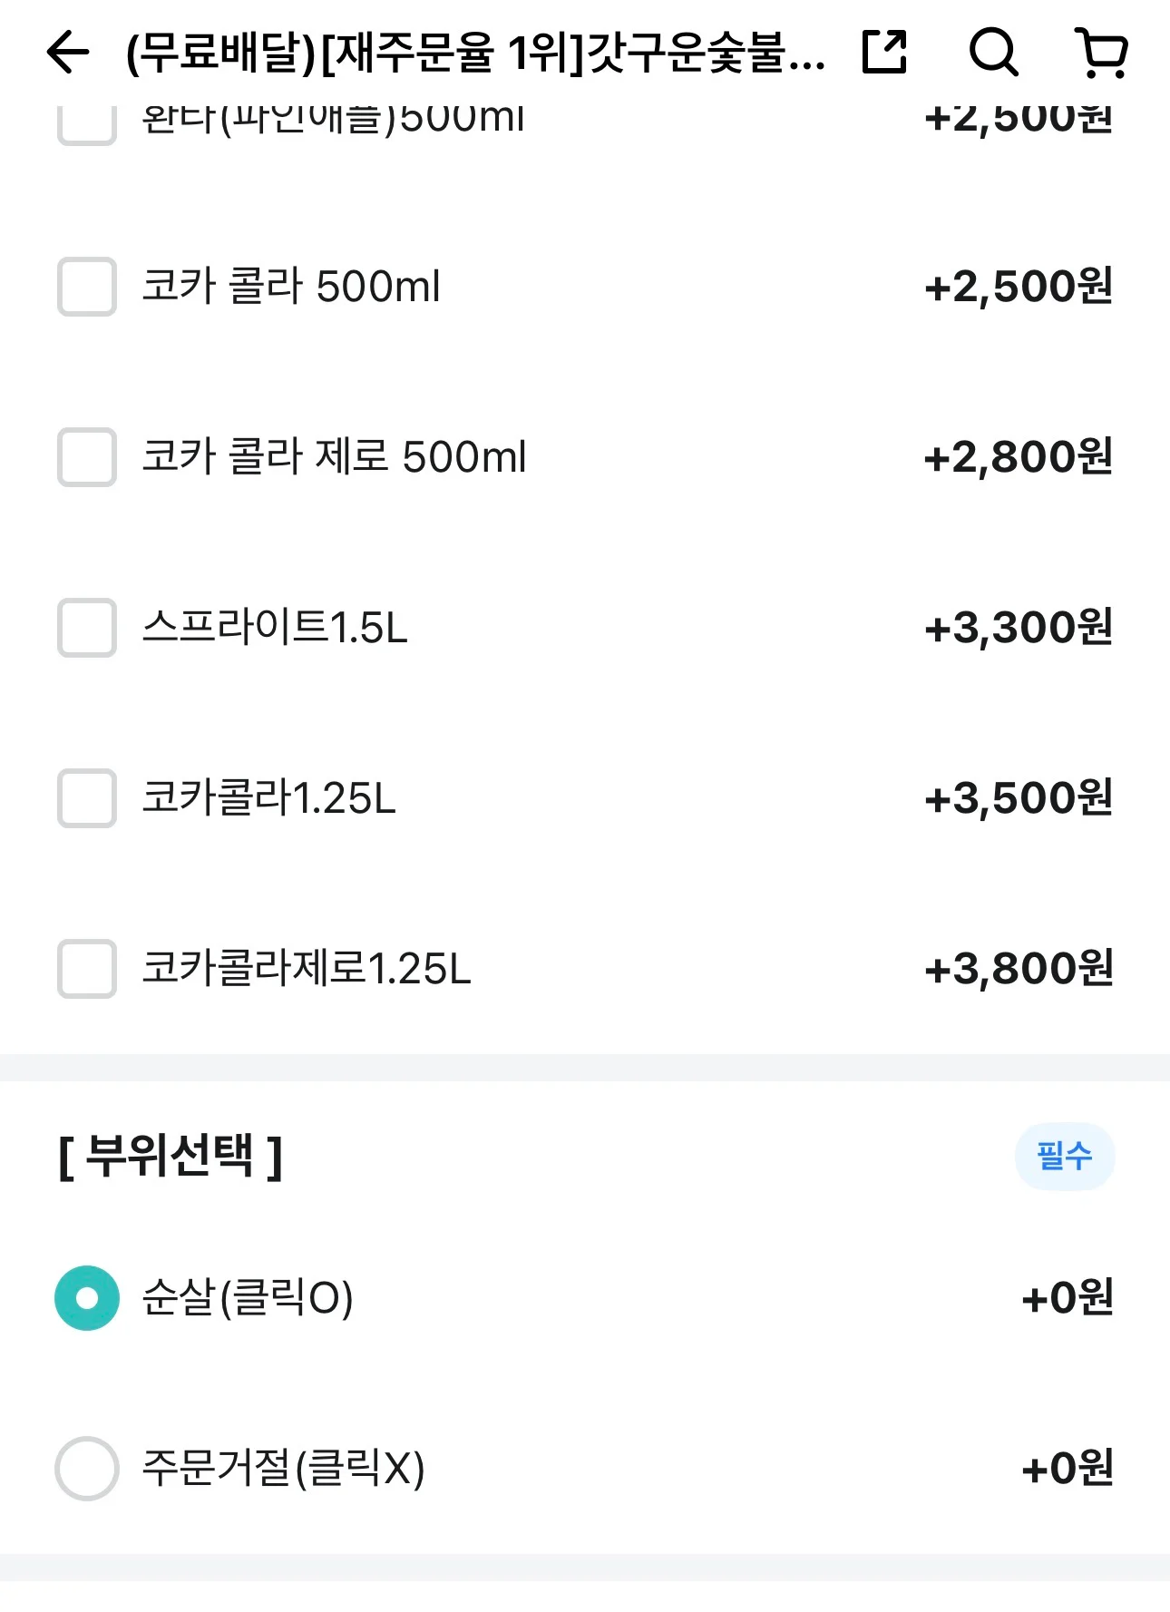Select the 코카콜라제로1.25L checkbox
Viewport: 1170px width, 1612px height.
[x=87, y=969]
